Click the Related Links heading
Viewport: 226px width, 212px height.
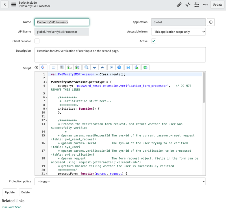[13, 201]
